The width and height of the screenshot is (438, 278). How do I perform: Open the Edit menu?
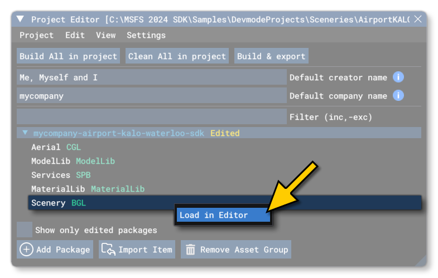(75, 35)
